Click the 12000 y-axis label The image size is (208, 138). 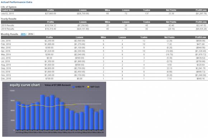[x=12, y=91]
